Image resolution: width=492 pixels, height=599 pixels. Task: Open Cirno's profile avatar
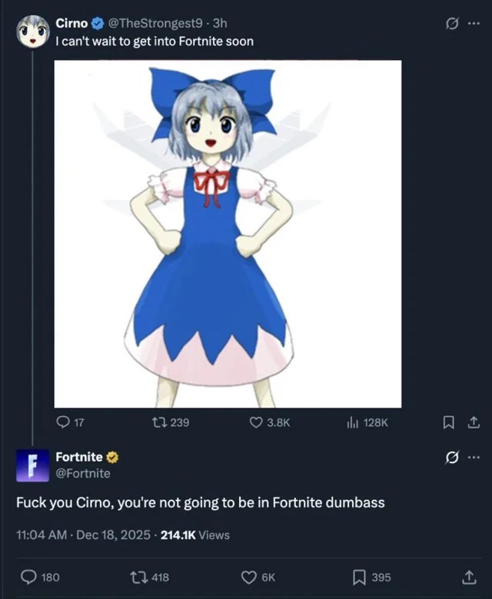click(x=32, y=31)
